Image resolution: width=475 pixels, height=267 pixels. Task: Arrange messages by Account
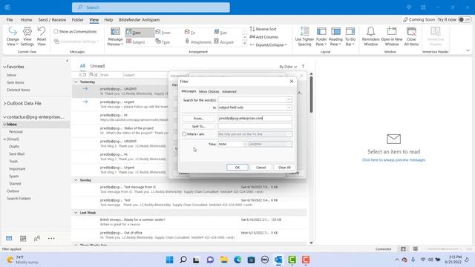point(224,42)
